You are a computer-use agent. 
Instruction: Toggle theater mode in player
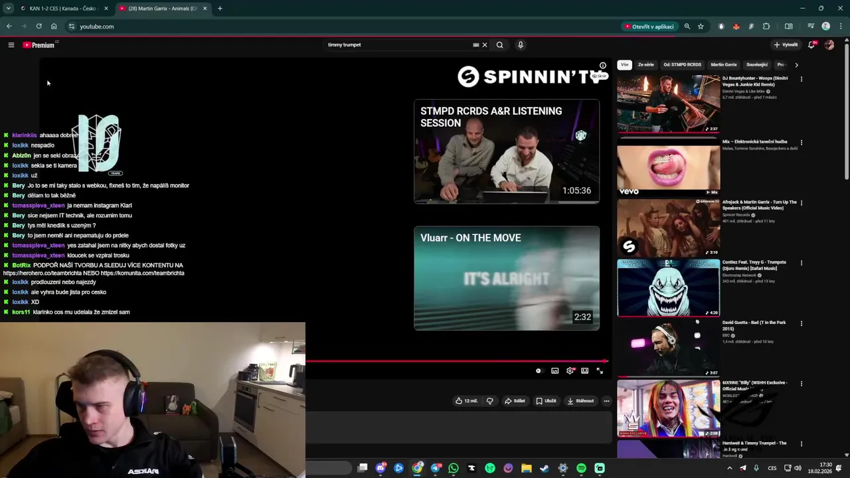(584, 371)
